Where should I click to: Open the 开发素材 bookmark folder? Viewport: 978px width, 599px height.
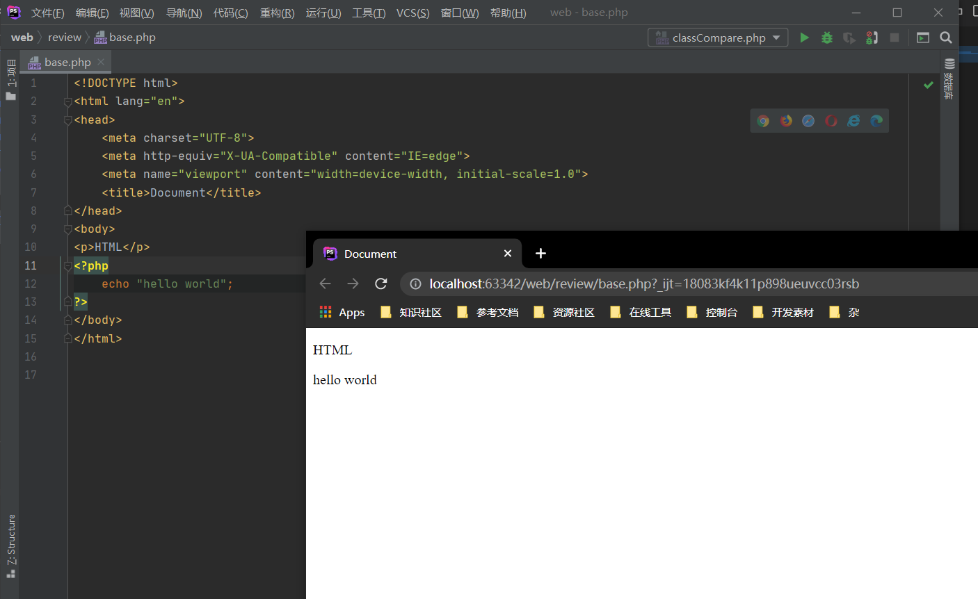tap(784, 312)
